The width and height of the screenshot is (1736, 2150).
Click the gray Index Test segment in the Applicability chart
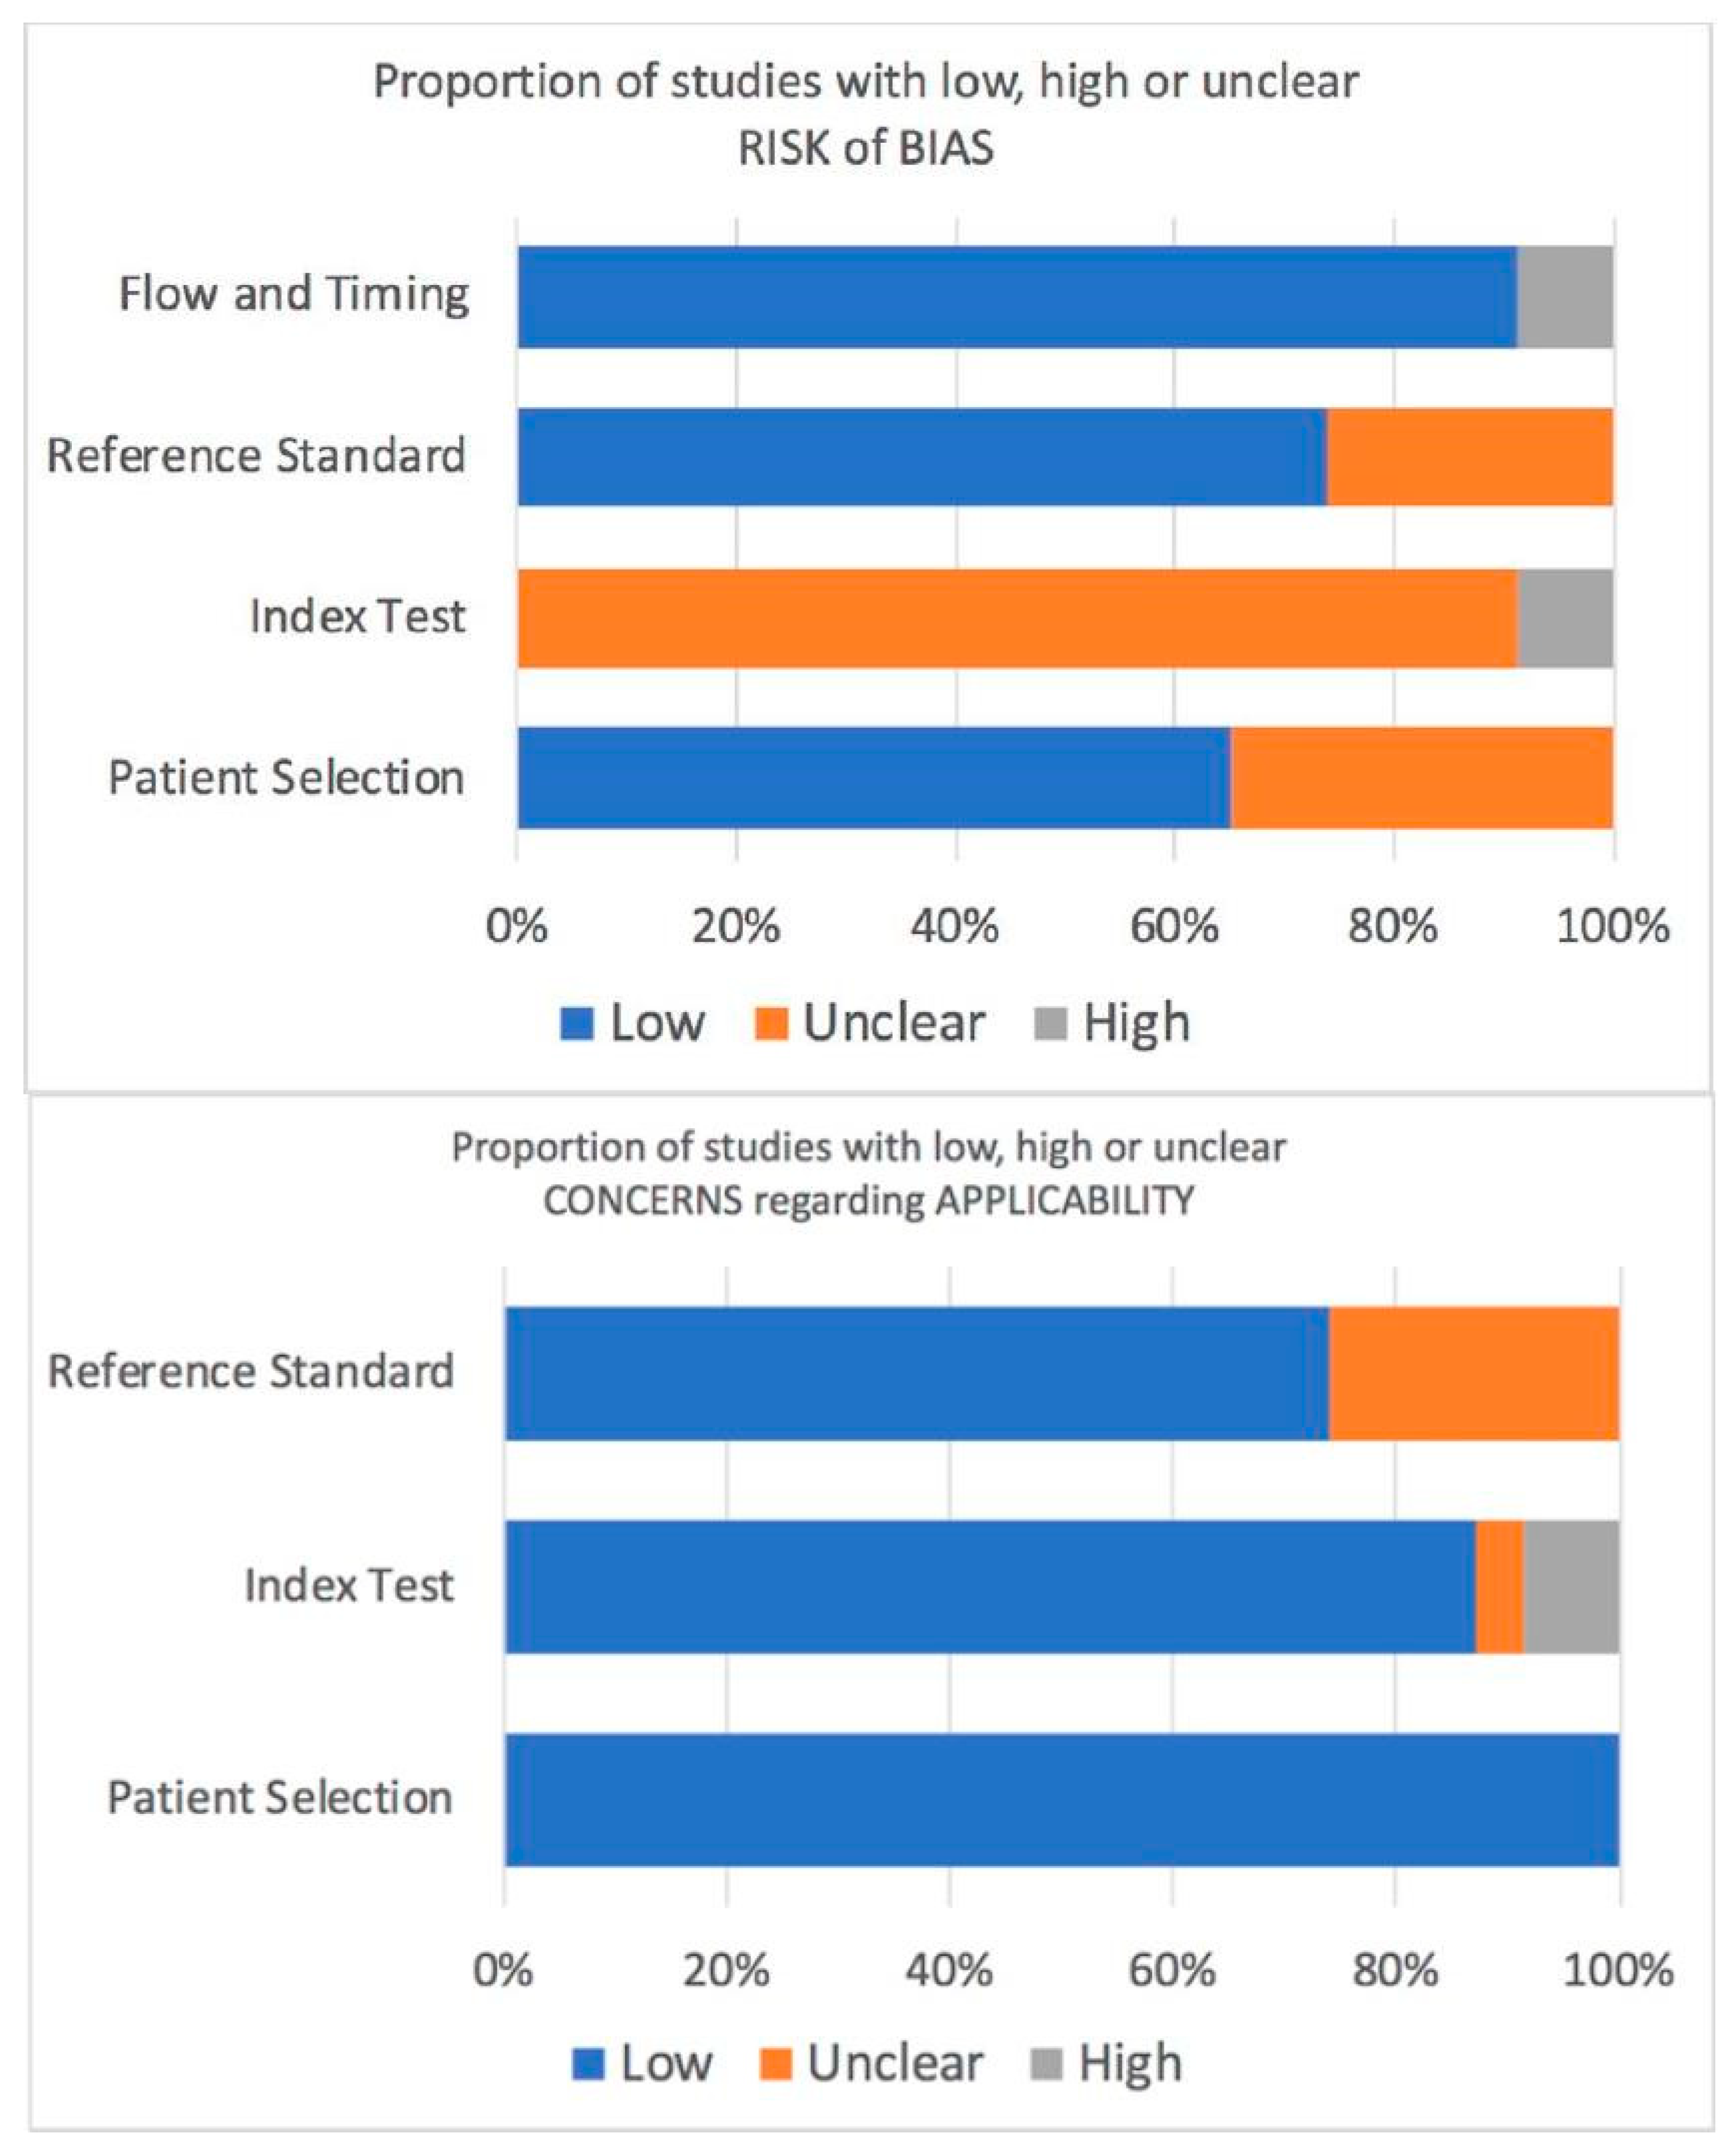coord(1570,1587)
